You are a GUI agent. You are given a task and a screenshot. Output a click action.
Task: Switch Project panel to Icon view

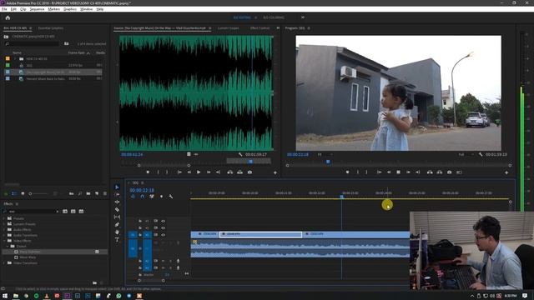(23, 193)
